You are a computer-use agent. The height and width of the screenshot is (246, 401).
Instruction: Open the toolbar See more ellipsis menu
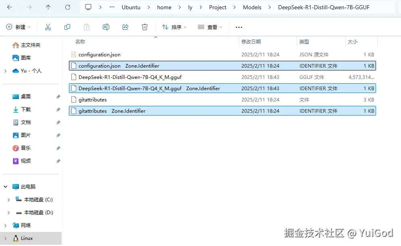coord(239,27)
